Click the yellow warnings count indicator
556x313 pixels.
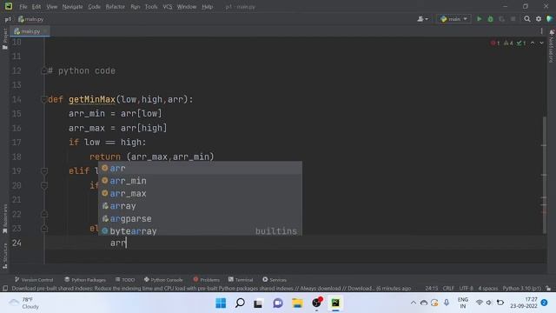pyautogui.click(x=508, y=43)
